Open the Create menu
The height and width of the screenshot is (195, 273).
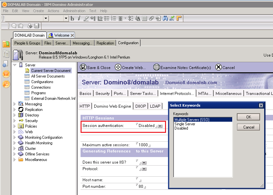38,11
